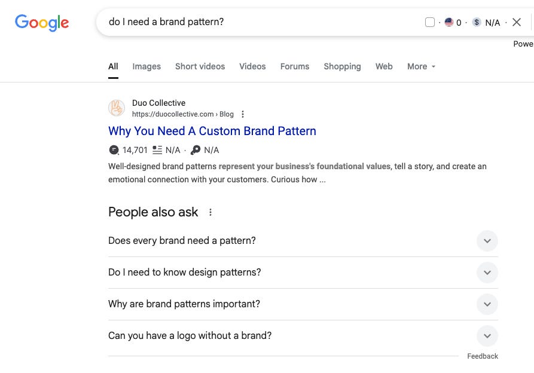The height and width of the screenshot is (373, 534).
Task: Click the Why are brand patterns important text
Action: (x=184, y=304)
